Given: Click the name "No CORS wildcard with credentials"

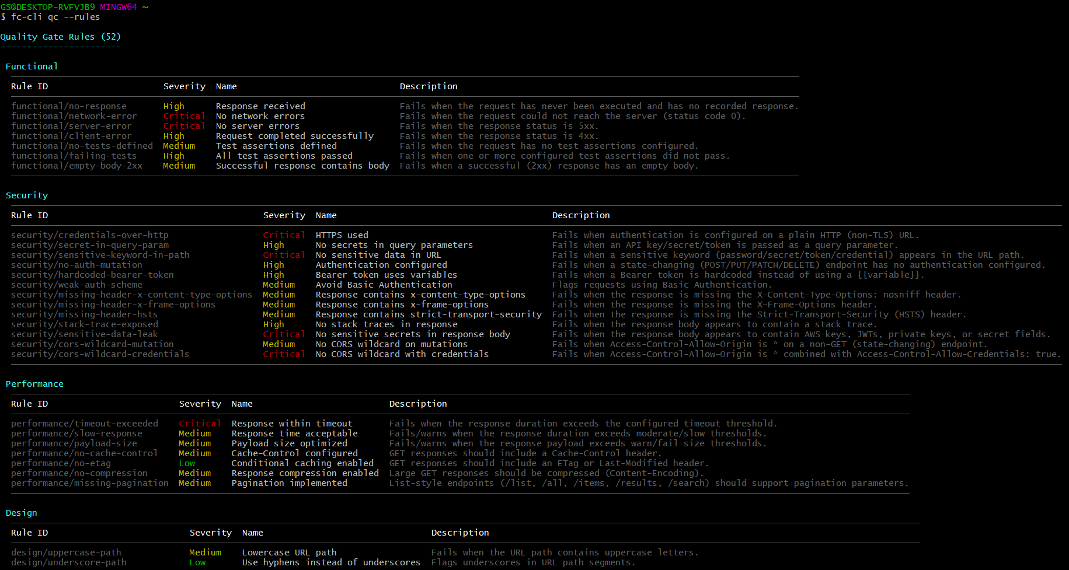Looking at the screenshot, I should (x=402, y=354).
